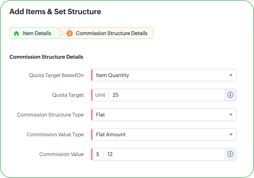
Task: Click the Commission Value field containing 12
Action: point(164,154)
